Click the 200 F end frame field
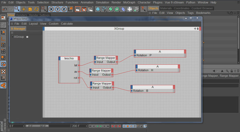This screenshot has width=240, height=132. coord(79,126)
